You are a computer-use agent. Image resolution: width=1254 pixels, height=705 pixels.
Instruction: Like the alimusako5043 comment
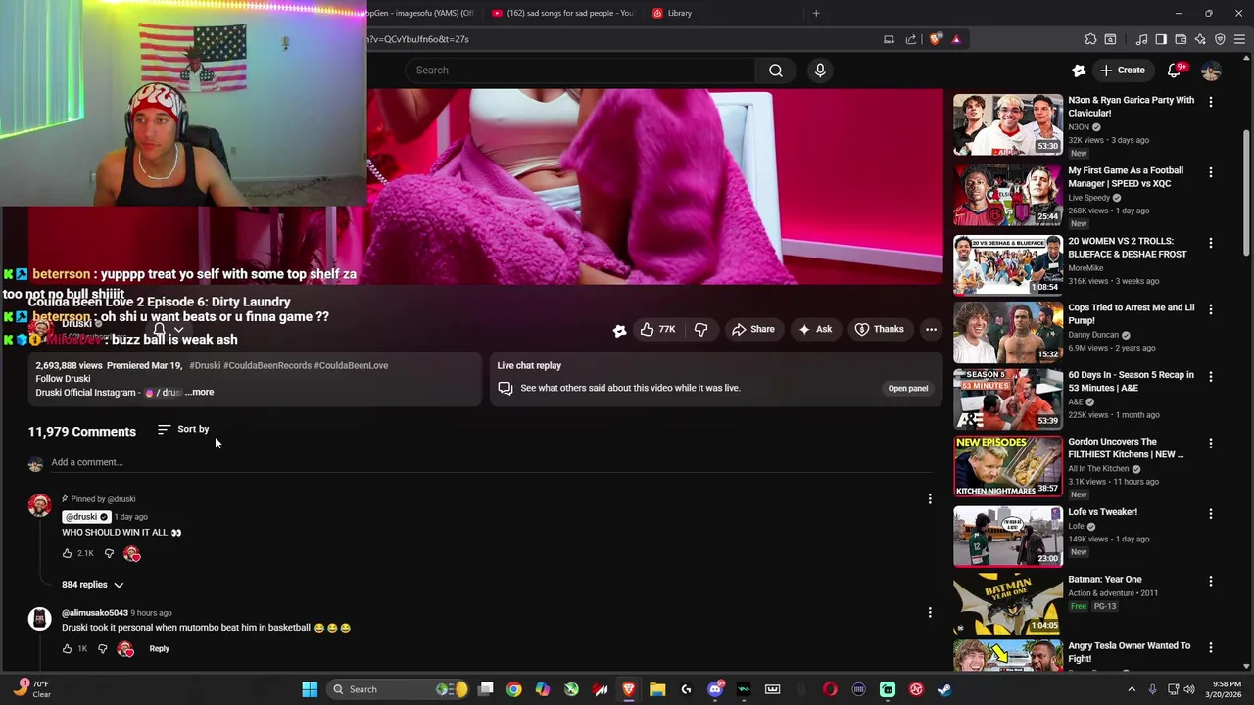click(68, 649)
